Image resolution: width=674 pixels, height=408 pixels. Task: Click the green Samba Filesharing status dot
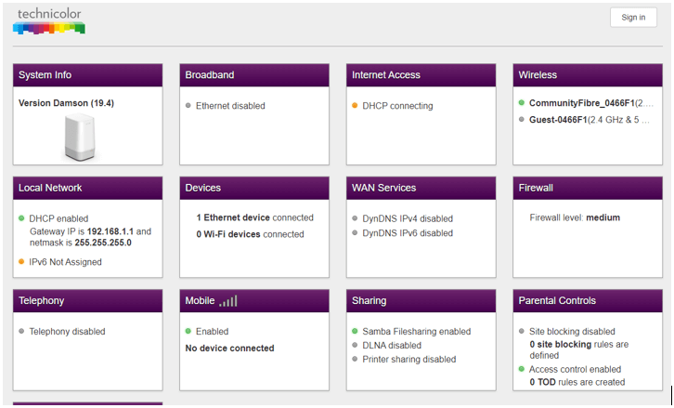355,332
